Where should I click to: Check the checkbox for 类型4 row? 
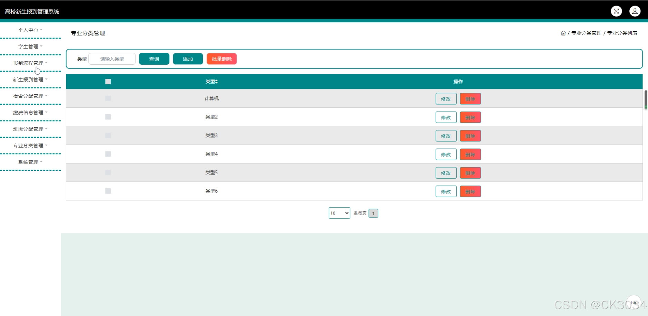(108, 154)
